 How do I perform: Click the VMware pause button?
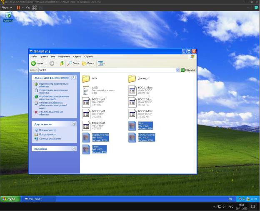(x=18, y=7)
